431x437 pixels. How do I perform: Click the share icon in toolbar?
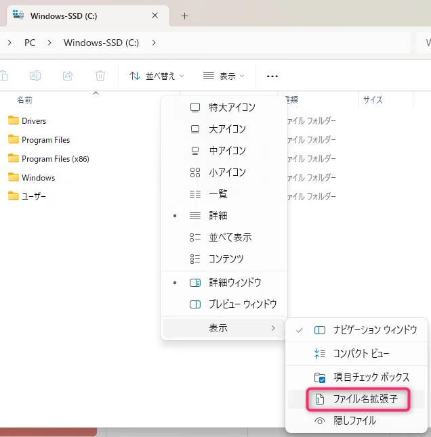(68, 76)
